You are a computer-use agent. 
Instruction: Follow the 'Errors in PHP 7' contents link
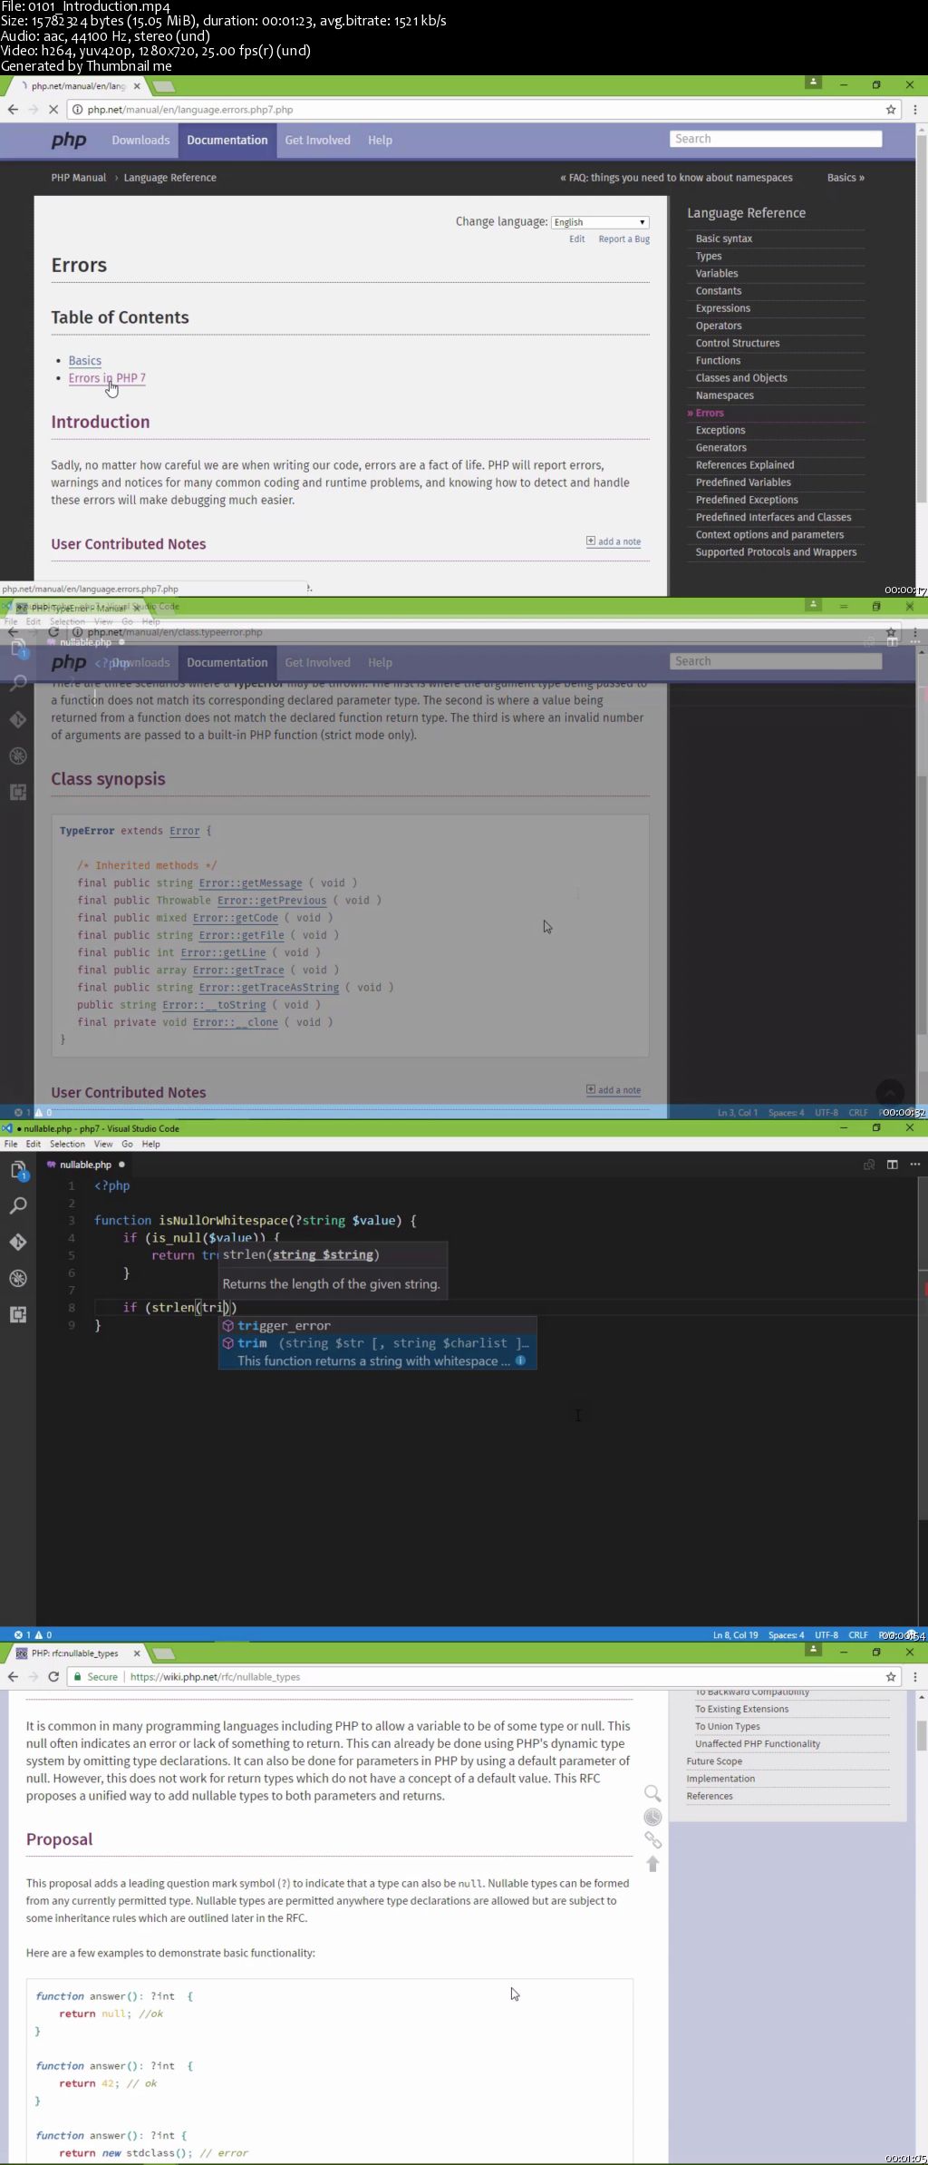(107, 378)
